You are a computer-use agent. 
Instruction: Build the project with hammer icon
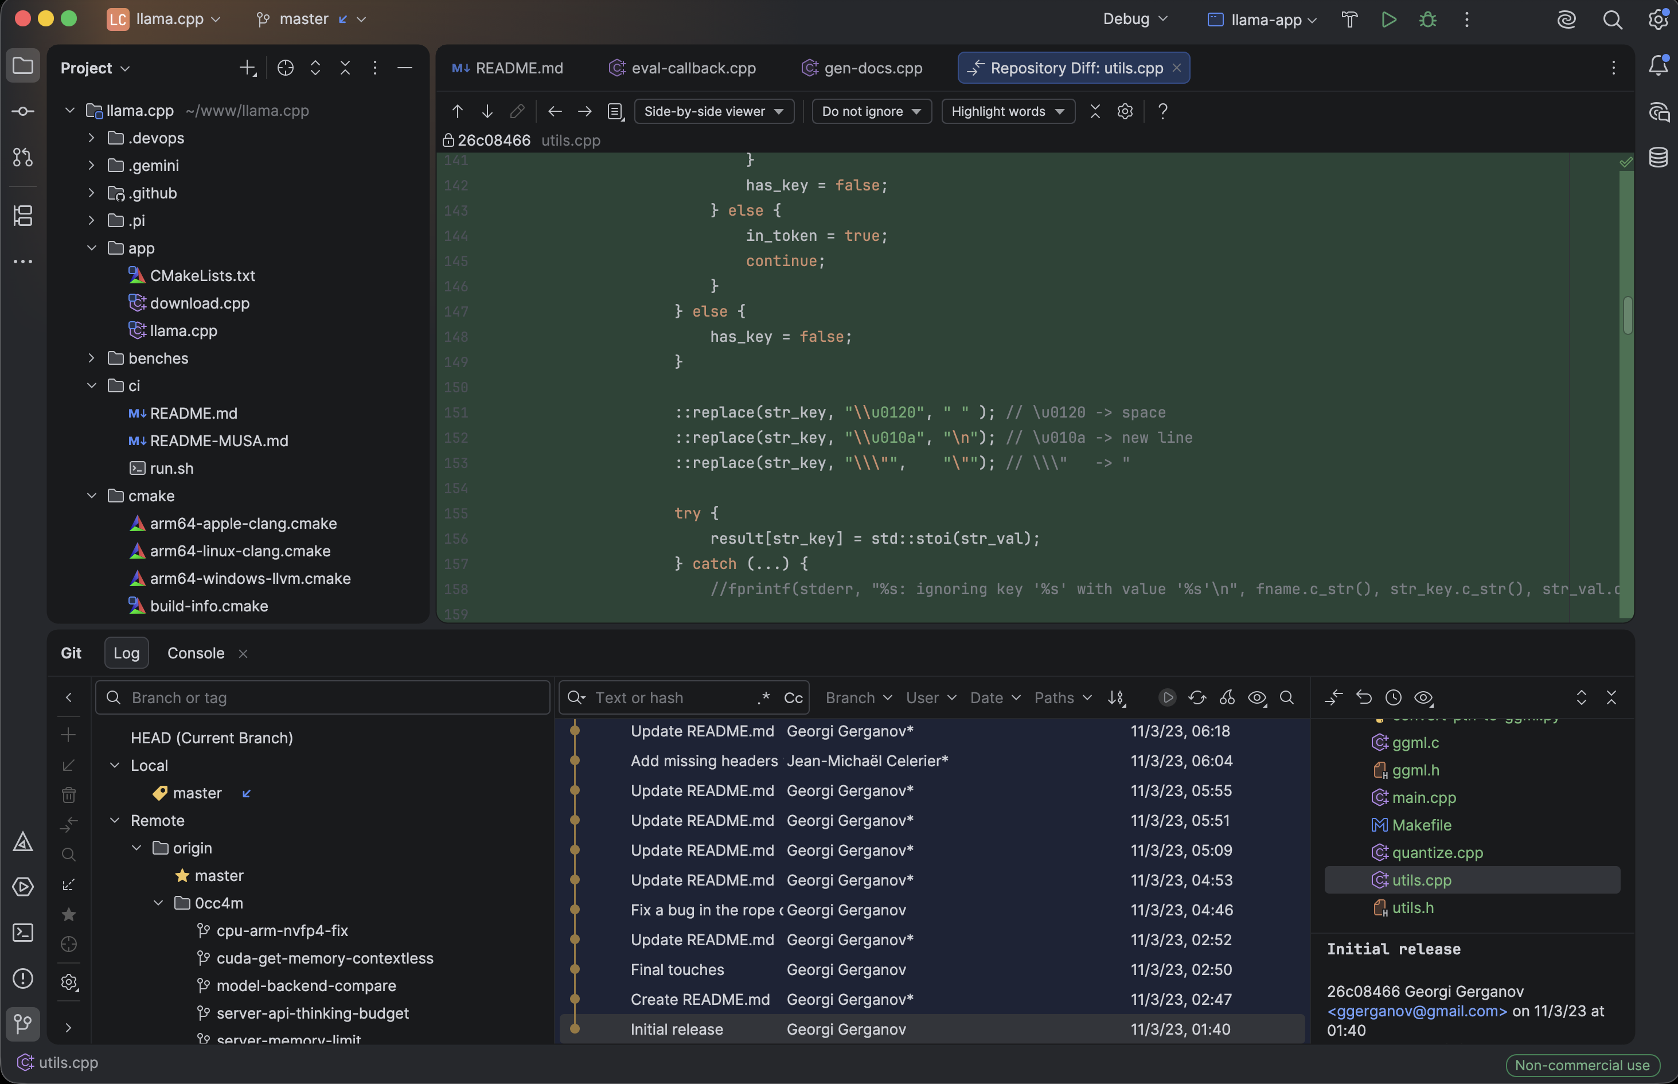click(1349, 20)
